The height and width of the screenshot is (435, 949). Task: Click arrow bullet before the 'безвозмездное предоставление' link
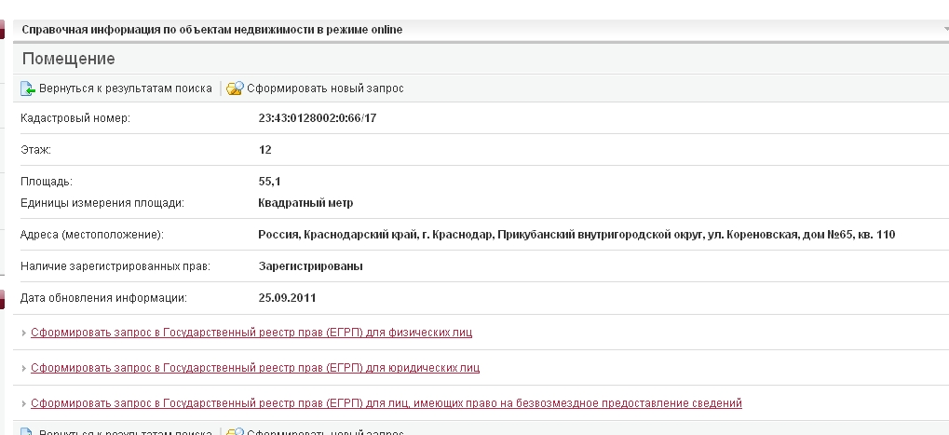coord(24,403)
